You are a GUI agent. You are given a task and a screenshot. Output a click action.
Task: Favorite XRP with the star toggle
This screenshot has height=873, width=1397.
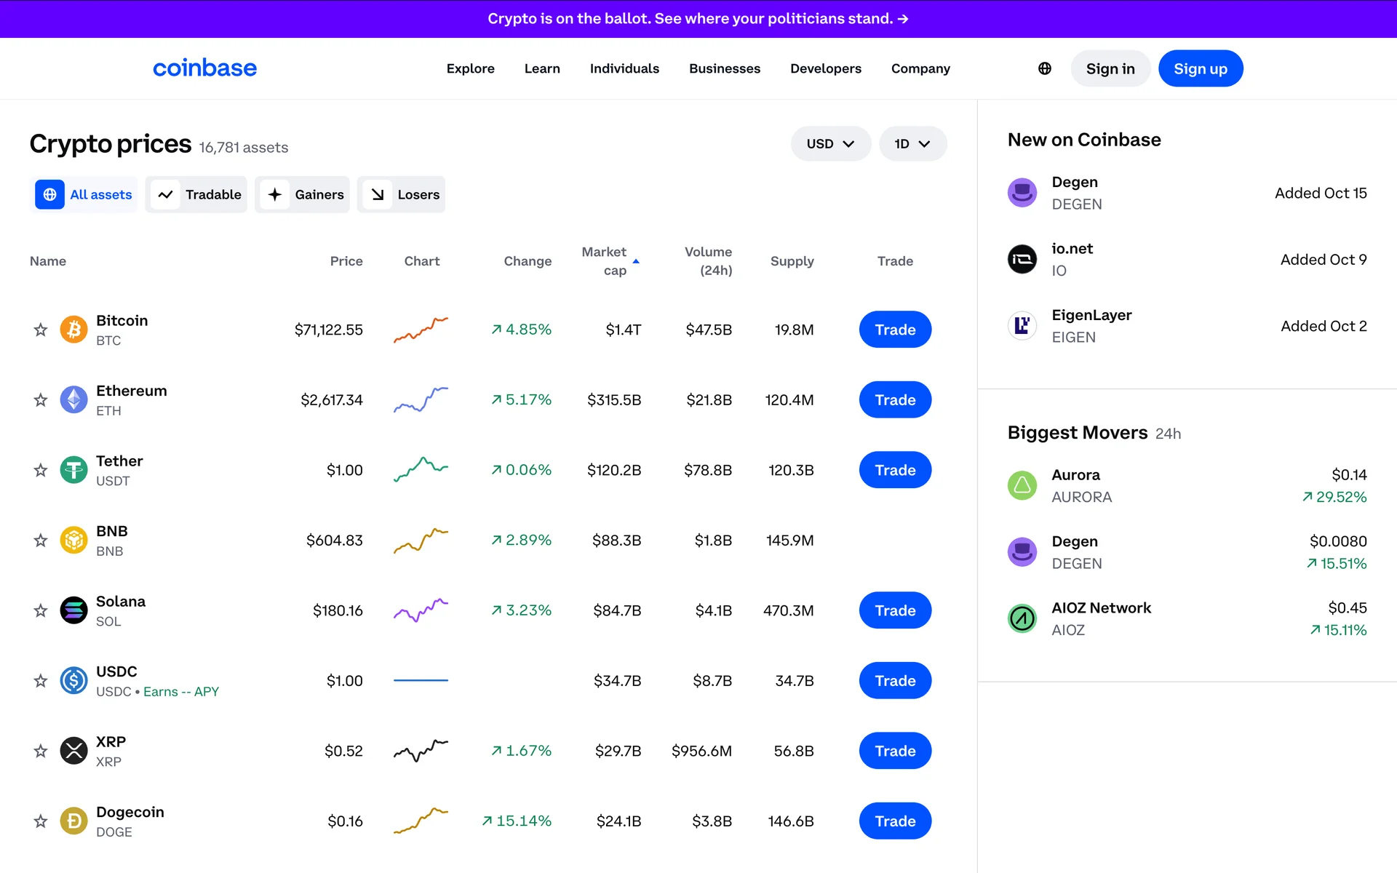coord(41,751)
